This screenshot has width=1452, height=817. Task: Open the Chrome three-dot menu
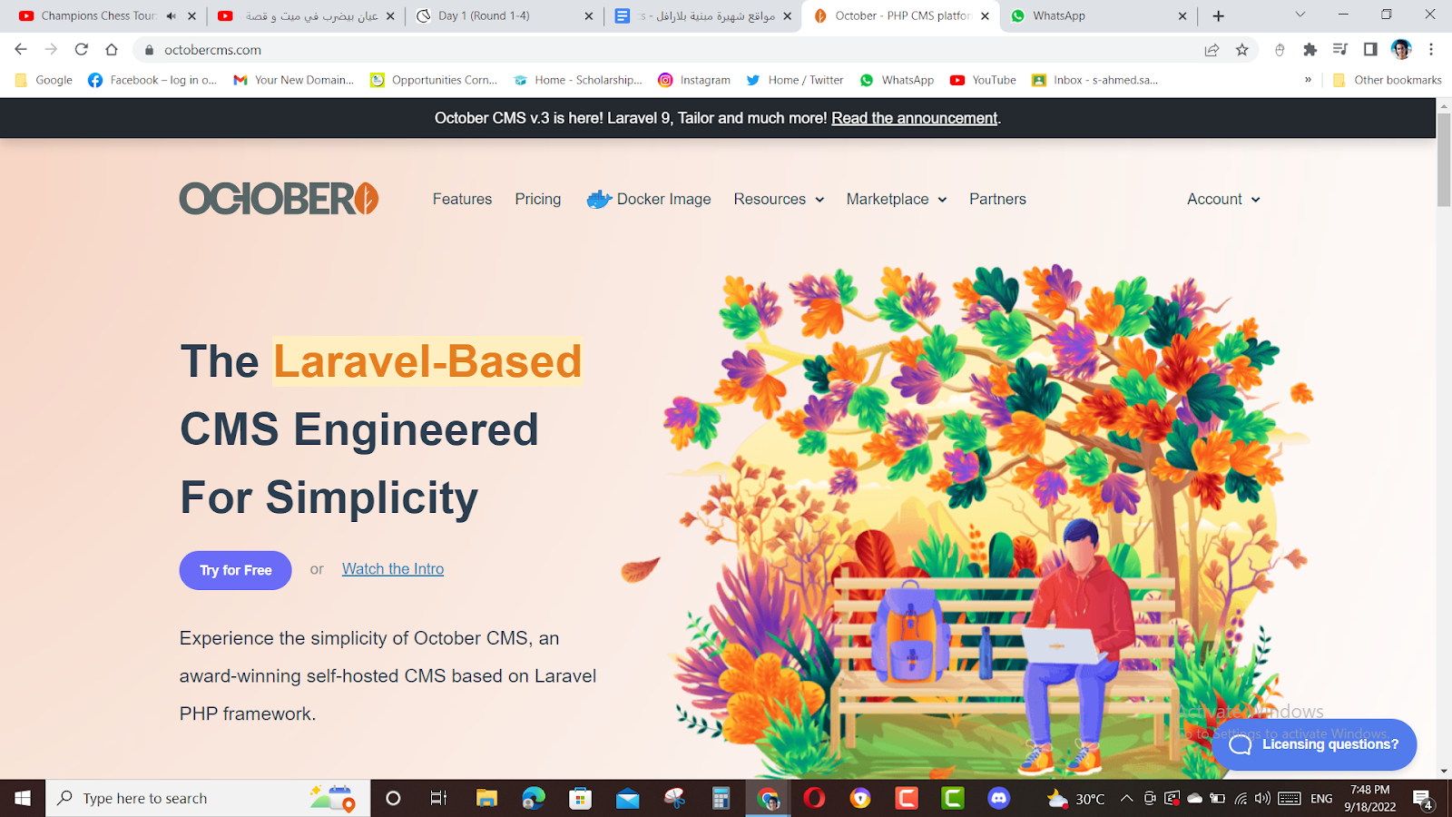pyautogui.click(x=1431, y=50)
